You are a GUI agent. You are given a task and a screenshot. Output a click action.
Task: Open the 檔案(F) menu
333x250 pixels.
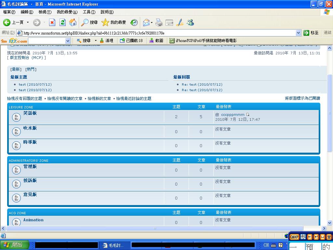click(9, 12)
